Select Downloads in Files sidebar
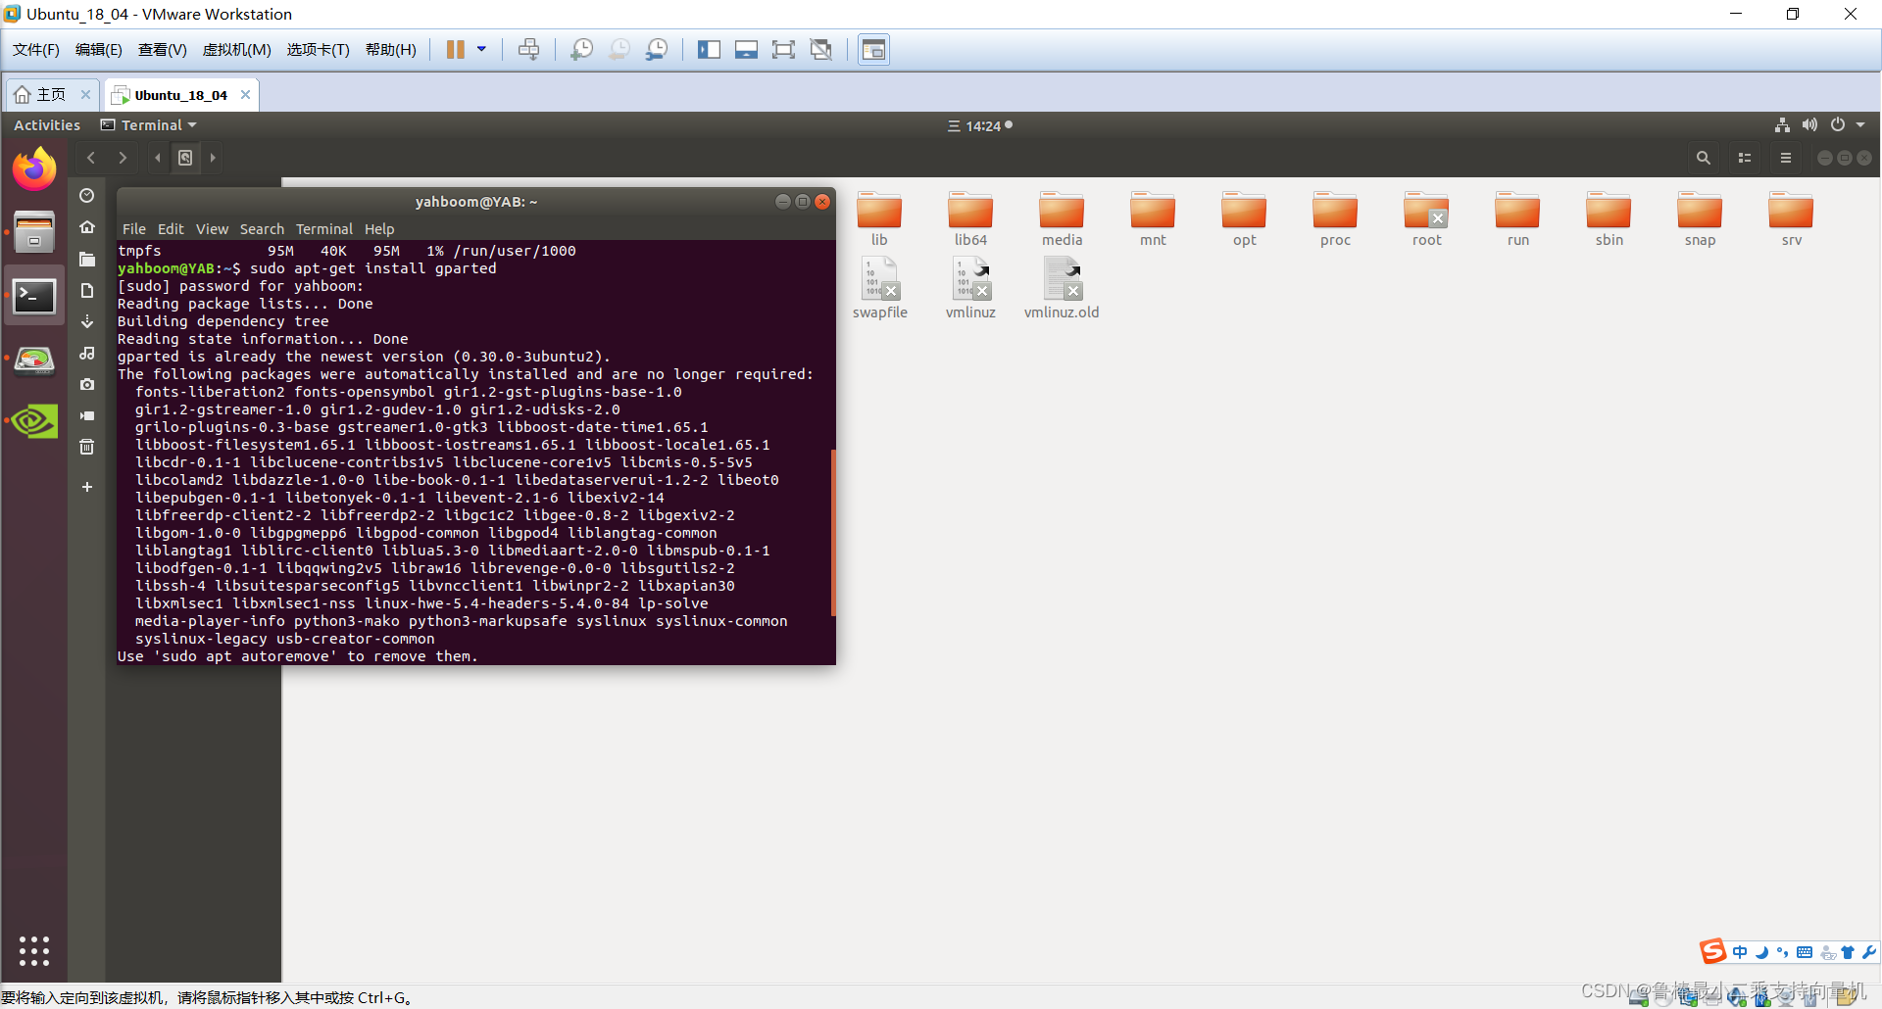Image resolution: width=1882 pixels, height=1009 pixels. 87,321
